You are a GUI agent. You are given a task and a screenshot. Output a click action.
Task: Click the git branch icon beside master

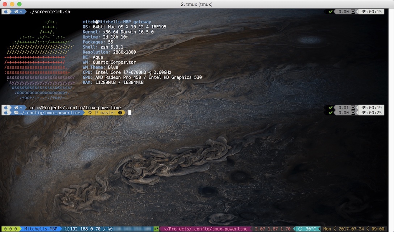pos(96,112)
